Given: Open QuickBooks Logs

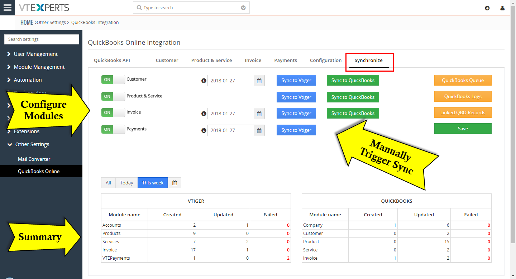Looking at the screenshot, I should pyautogui.click(x=463, y=96).
